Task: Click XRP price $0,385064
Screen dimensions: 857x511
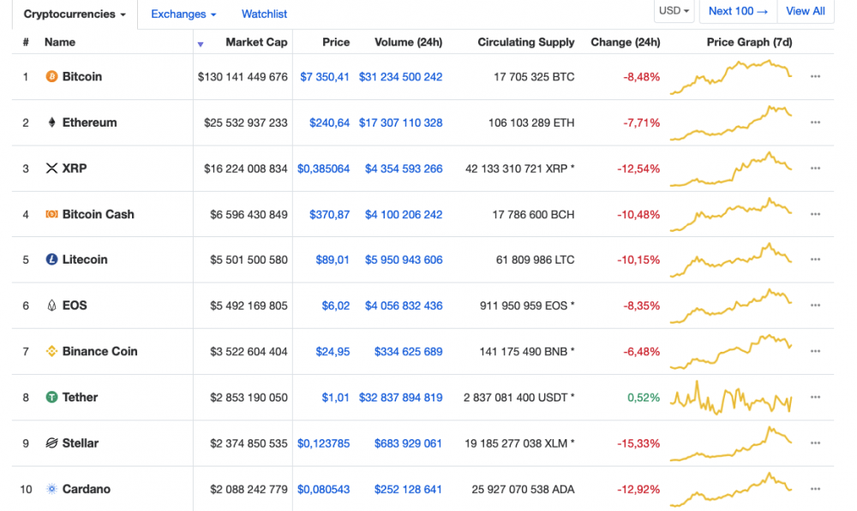Action: point(324,169)
